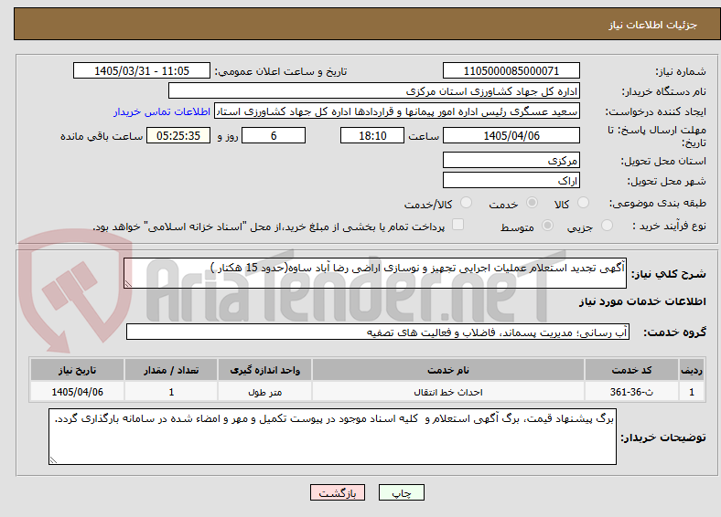Click the buyer organization name field
The height and width of the screenshot is (517, 721).
click(374, 91)
